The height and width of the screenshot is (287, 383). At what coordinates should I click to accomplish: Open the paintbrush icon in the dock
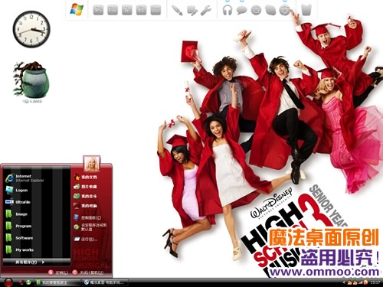[177, 10]
